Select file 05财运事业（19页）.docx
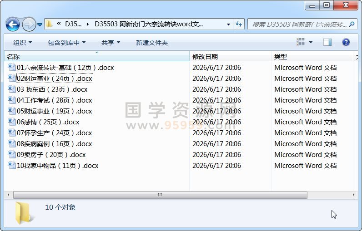The height and width of the screenshot is (231, 362). point(55,111)
